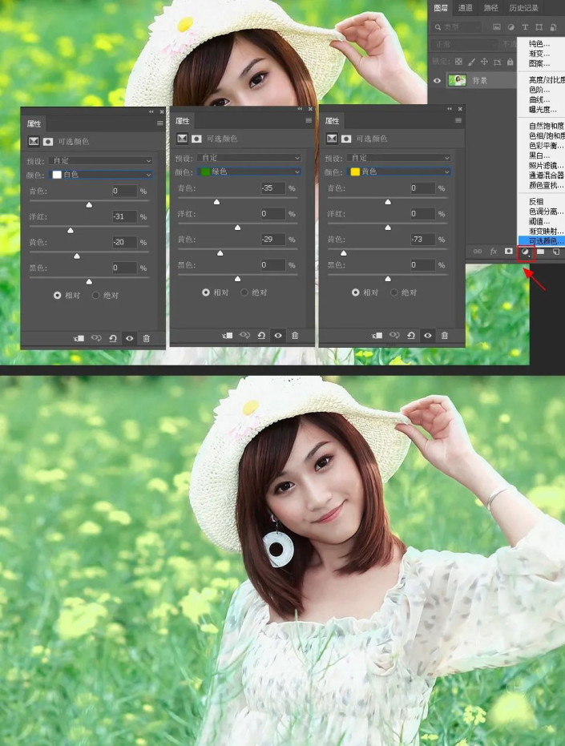Image resolution: width=565 pixels, height=746 pixels.
Task: Lock all with the padlock icon
Action: pos(511,62)
